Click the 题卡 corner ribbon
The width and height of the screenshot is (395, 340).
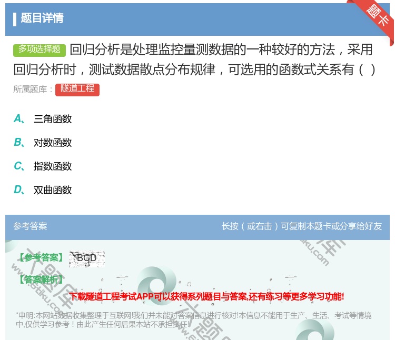pyautogui.click(x=377, y=16)
